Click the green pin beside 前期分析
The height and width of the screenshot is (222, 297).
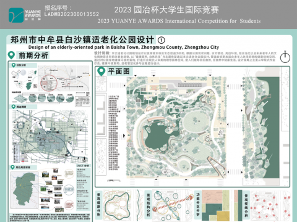(11, 55)
